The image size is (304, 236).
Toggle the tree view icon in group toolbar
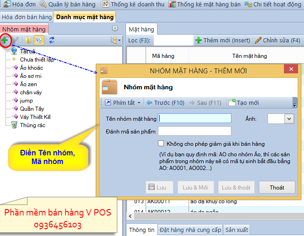[x=39, y=41]
